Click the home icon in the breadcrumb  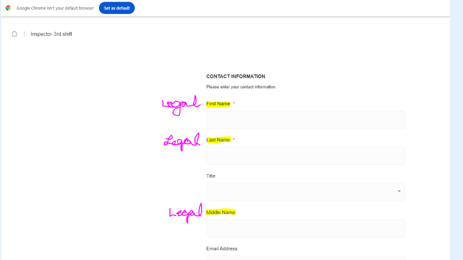point(14,33)
